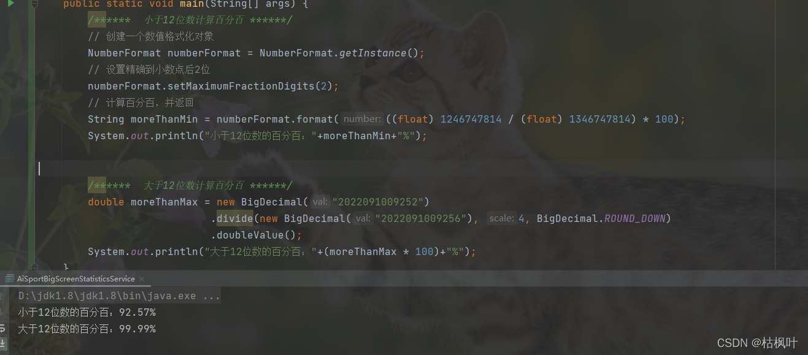Click the highlighted divide method
The height and width of the screenshot is (355, 808).
[x=235, y=218]
